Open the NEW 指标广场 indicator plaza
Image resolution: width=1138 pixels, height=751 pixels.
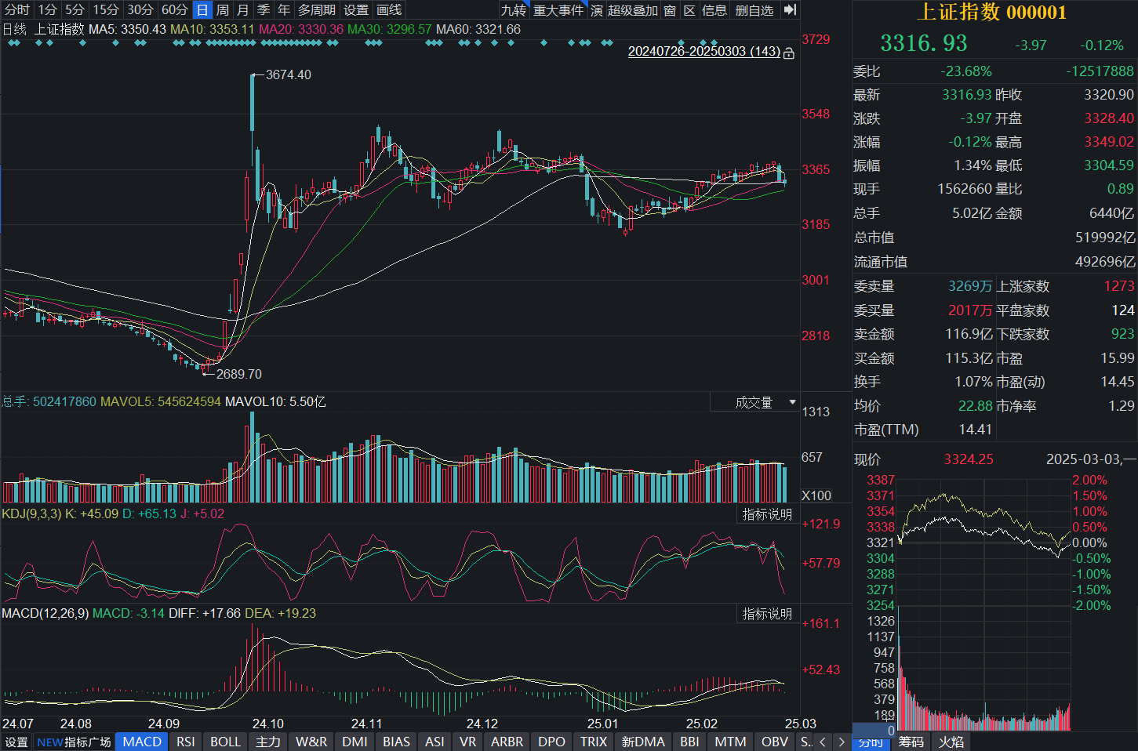pos(75,742)
